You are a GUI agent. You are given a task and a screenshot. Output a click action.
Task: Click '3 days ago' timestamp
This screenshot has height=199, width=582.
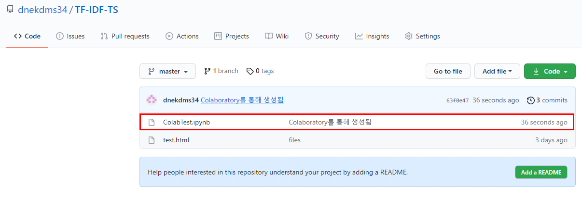[x=551, y=140]
